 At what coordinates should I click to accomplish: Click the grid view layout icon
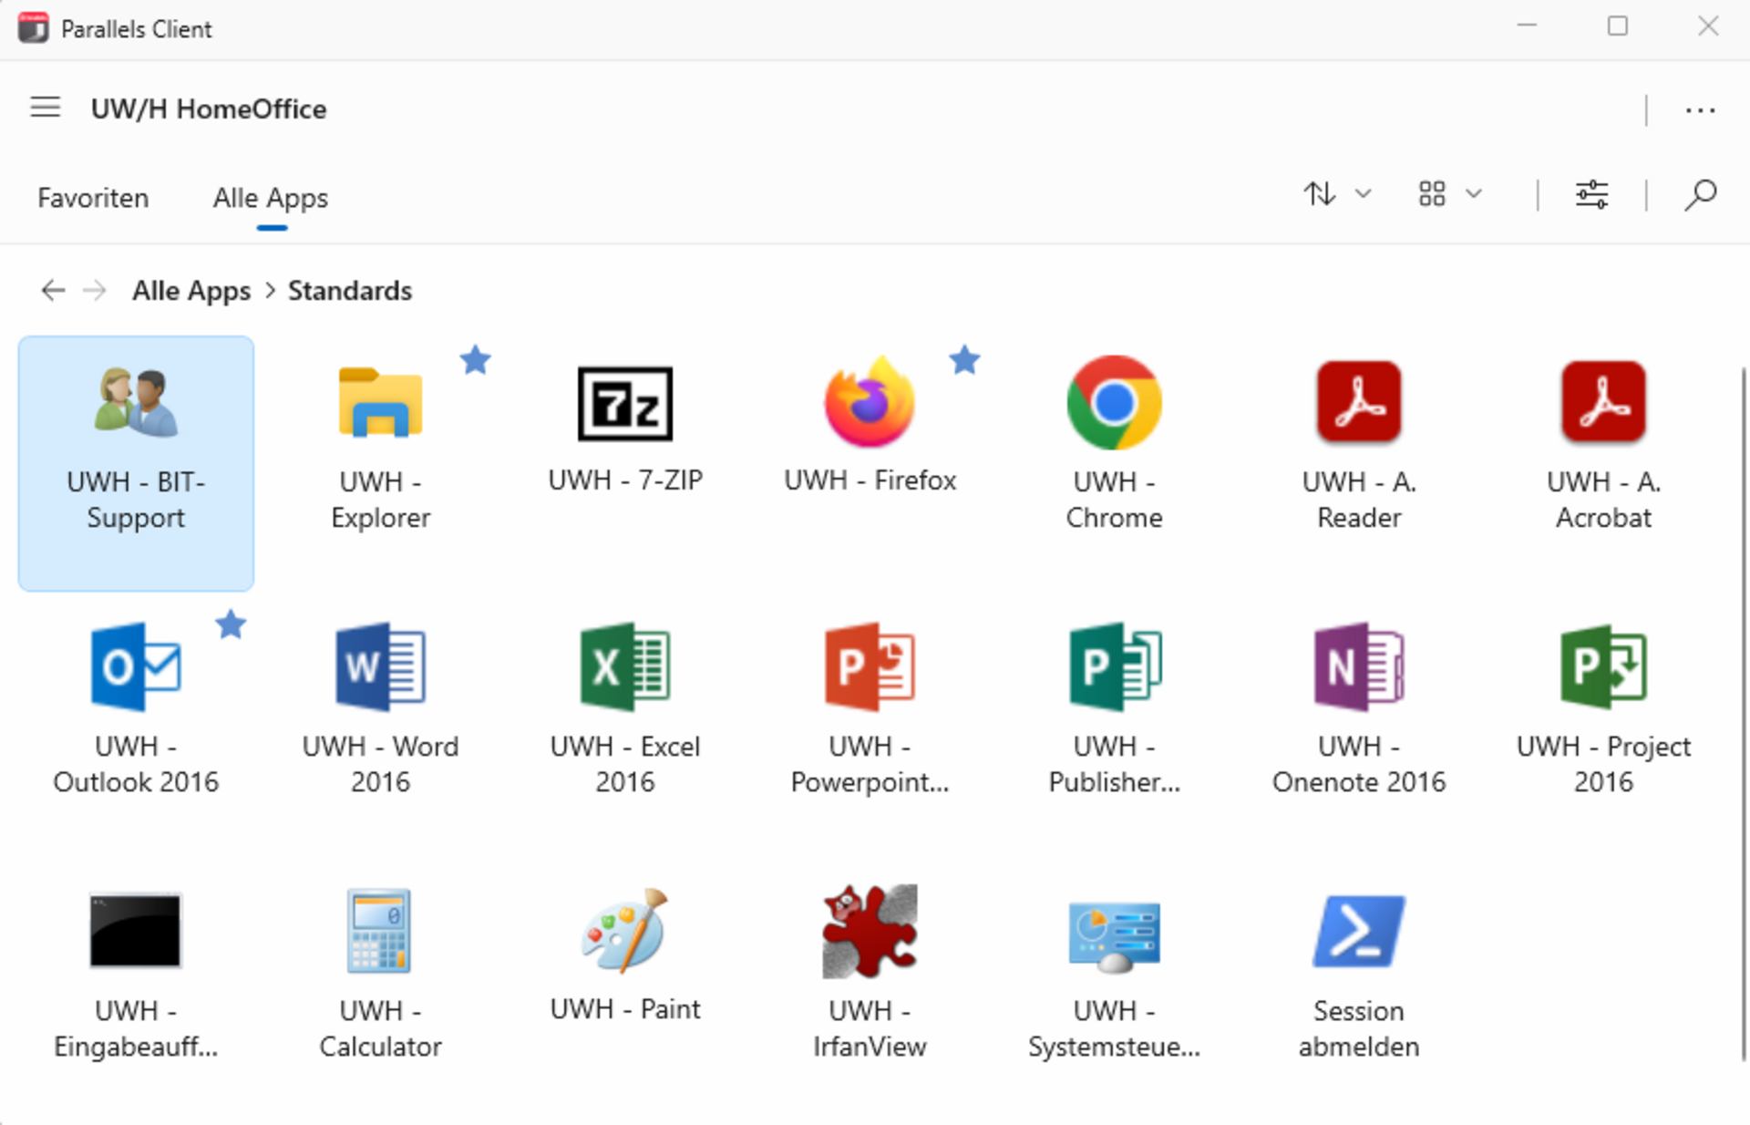click(x=1432, y=193)
